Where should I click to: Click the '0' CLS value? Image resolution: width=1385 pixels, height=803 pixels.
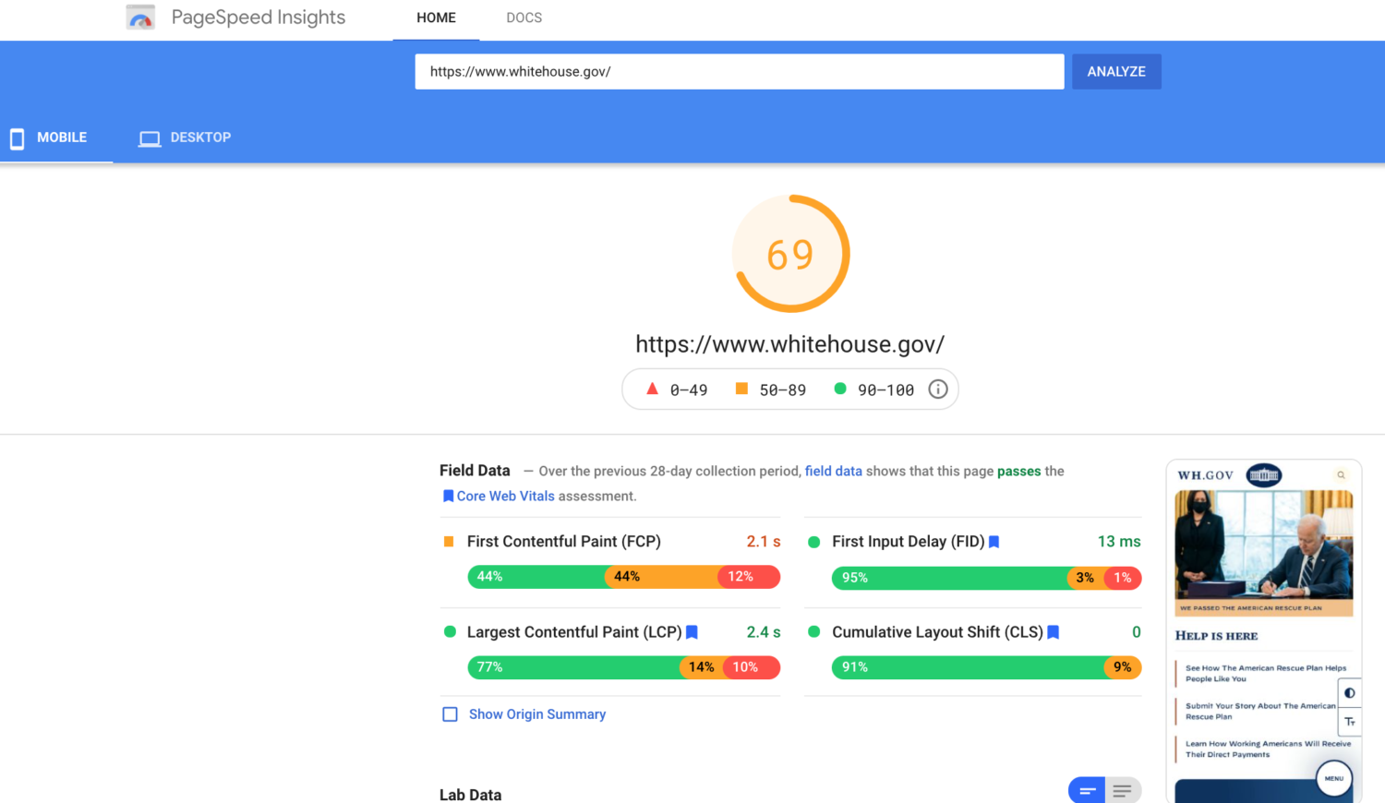(1137, 632)
